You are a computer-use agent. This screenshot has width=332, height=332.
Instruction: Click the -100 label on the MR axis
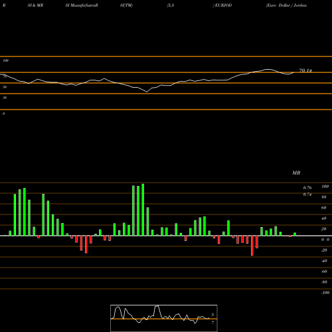pos(325,293)
